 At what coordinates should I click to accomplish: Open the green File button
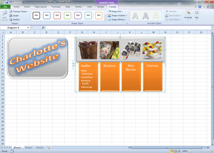click(x=5, y=7)
